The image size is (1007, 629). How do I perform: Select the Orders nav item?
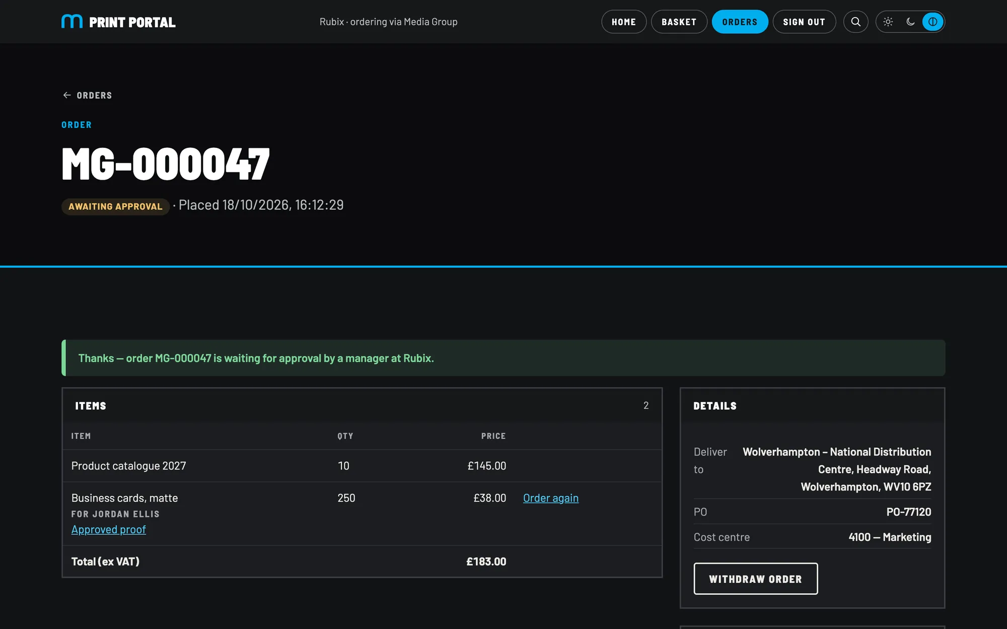pyautogui.click(x=740, y=22)
